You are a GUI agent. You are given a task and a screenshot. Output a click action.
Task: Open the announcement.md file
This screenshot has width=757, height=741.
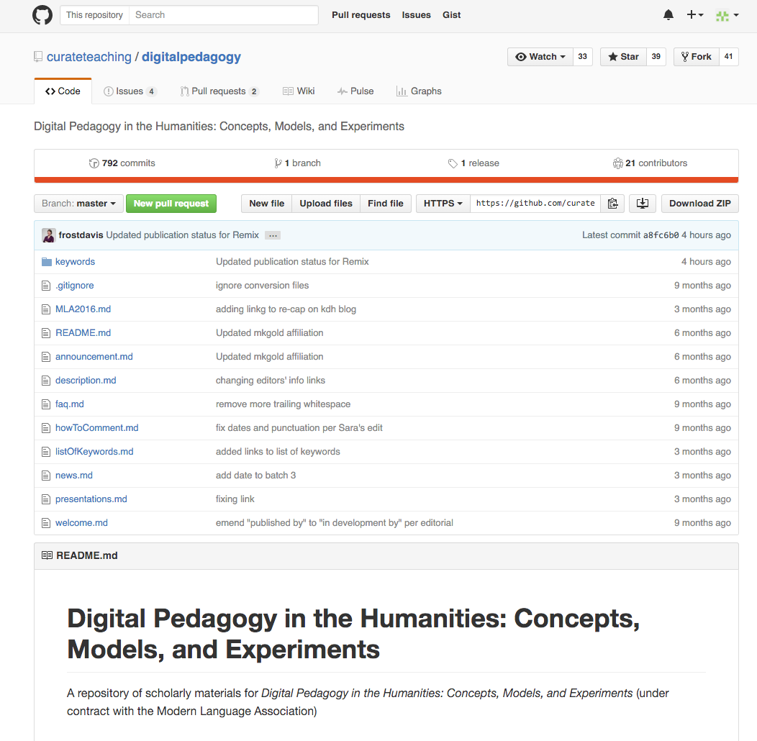point(94,357)
